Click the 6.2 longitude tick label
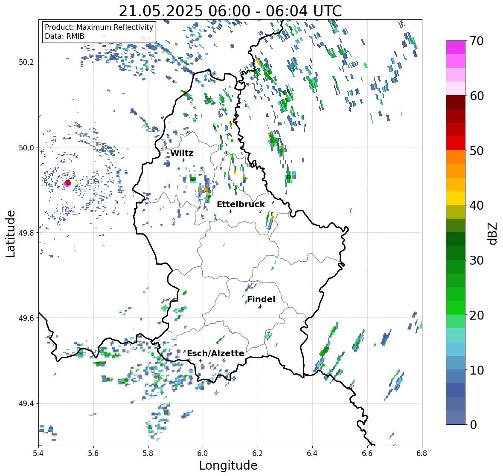Image resolution: width=503 pixels, height=476 pixels. (x=258, y=453)
